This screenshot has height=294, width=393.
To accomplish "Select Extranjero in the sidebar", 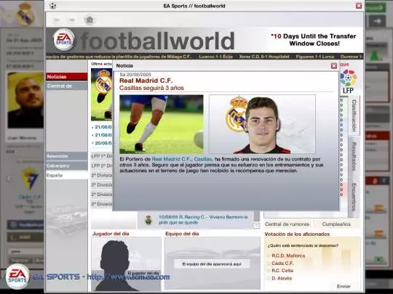I will pos(67,166).
